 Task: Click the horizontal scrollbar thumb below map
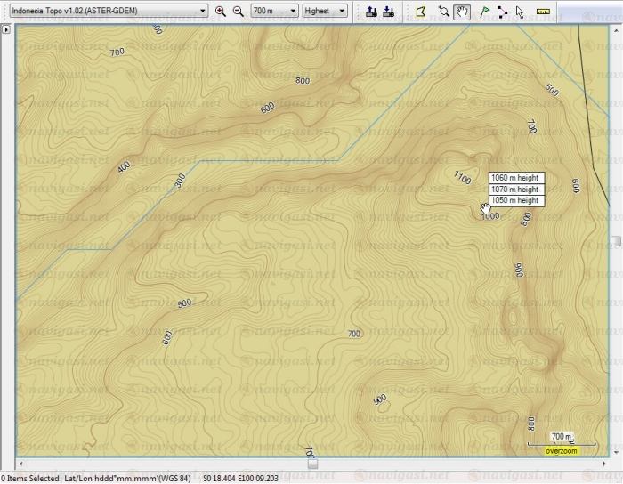coord(311,463)
